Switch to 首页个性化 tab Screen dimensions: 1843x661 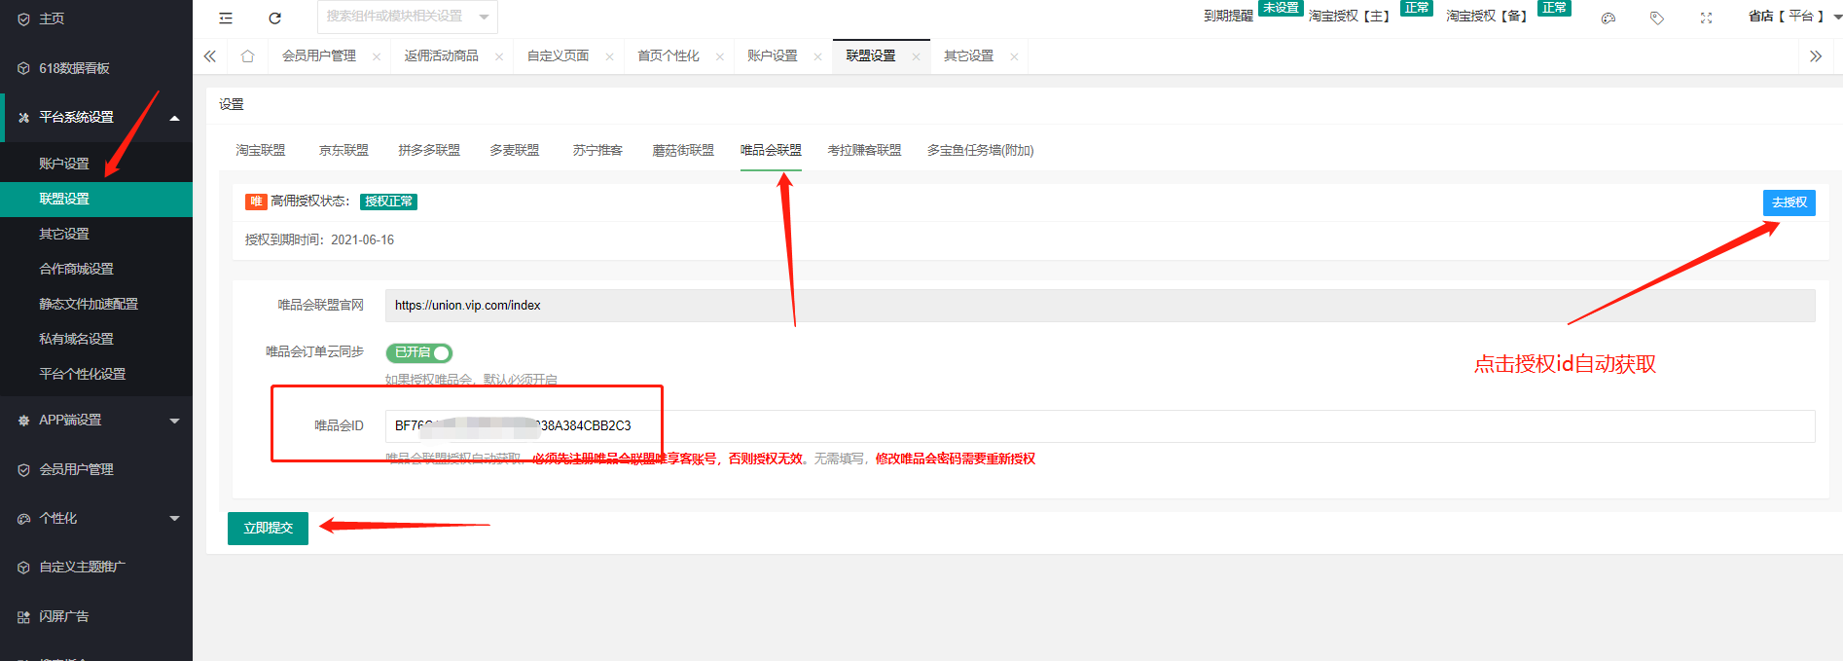[669, 56]
